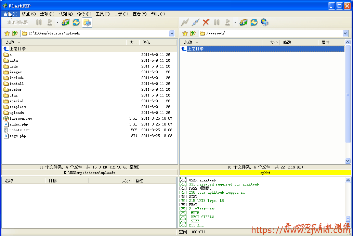This screenshot has width=353, height=236.
Task: Refresh the remote /wwwroot/ pane
Action: 254,23
